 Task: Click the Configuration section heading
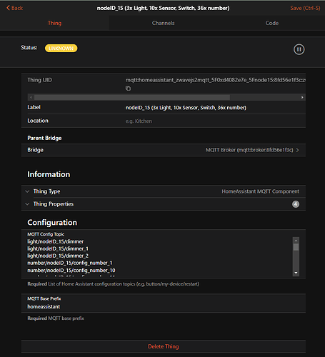tap(52, 222)
